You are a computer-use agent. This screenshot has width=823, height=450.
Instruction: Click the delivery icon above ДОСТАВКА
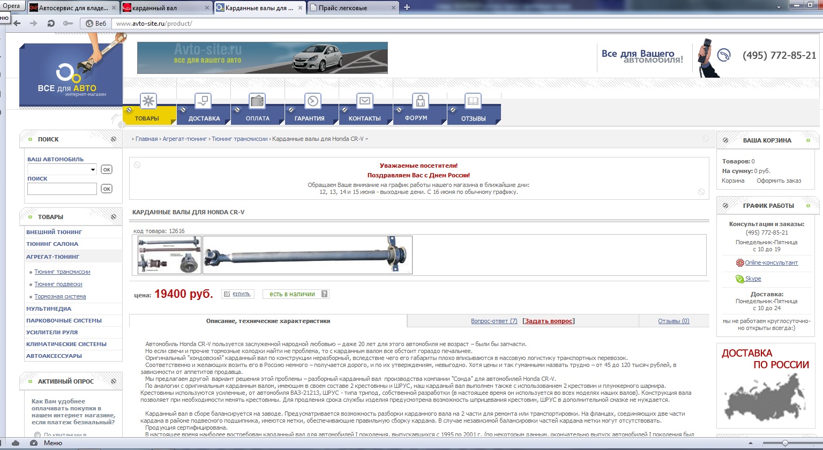(203, 101)
